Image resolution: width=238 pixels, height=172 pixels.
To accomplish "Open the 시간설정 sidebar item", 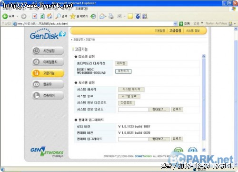I will (x=48, y=51).
